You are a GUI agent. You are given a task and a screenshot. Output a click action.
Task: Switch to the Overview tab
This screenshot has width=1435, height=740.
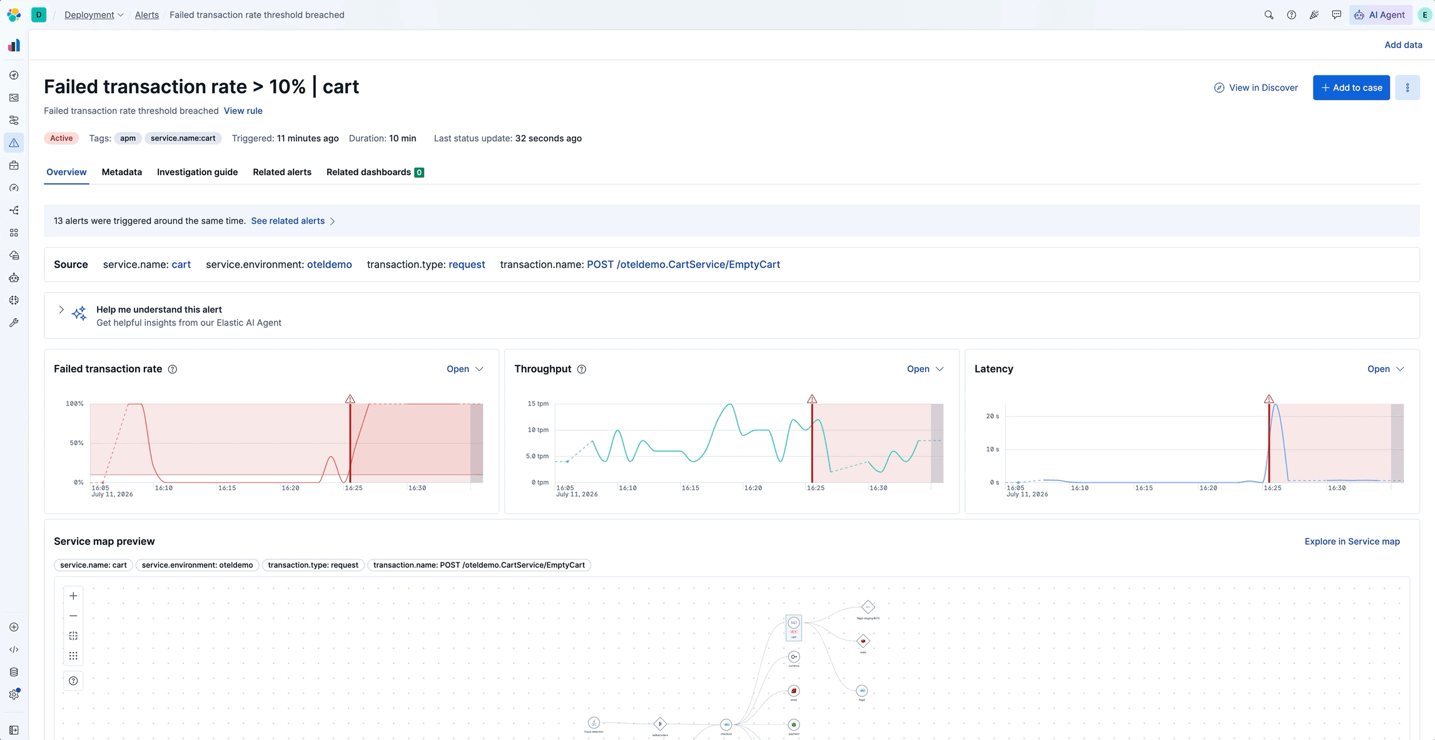point(66,172)
